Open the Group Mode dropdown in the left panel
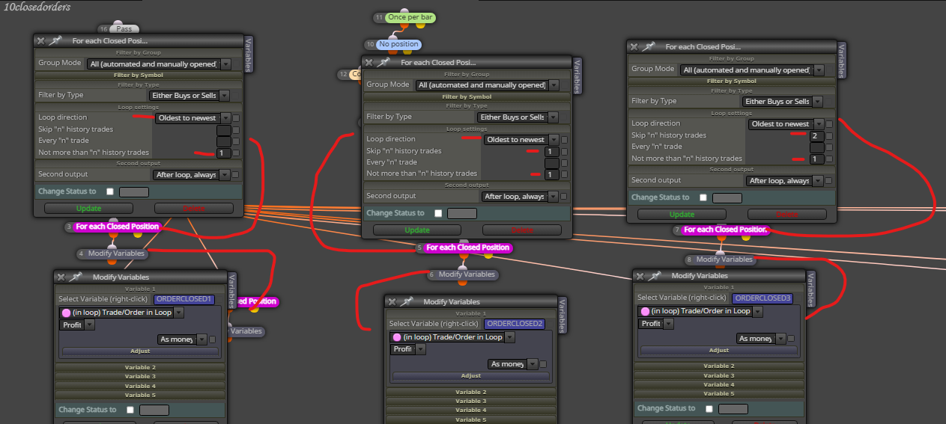Image resolution: width=946 pixels, height=424 pixels. [160, 64]
